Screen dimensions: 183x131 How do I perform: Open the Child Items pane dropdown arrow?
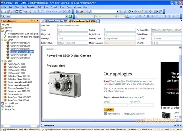tap(175, 125)
